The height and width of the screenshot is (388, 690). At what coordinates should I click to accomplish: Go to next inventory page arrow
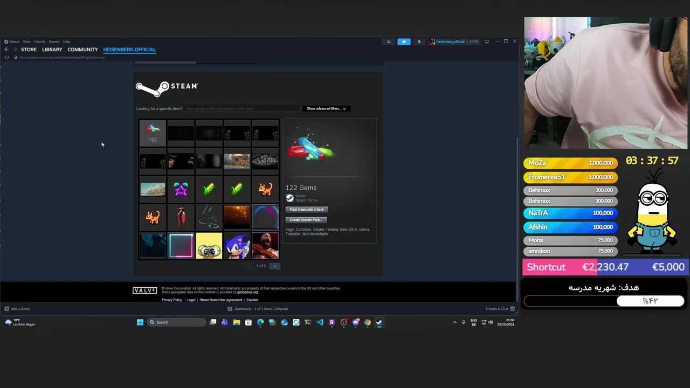pyautogui.click(x=275, y=266)
